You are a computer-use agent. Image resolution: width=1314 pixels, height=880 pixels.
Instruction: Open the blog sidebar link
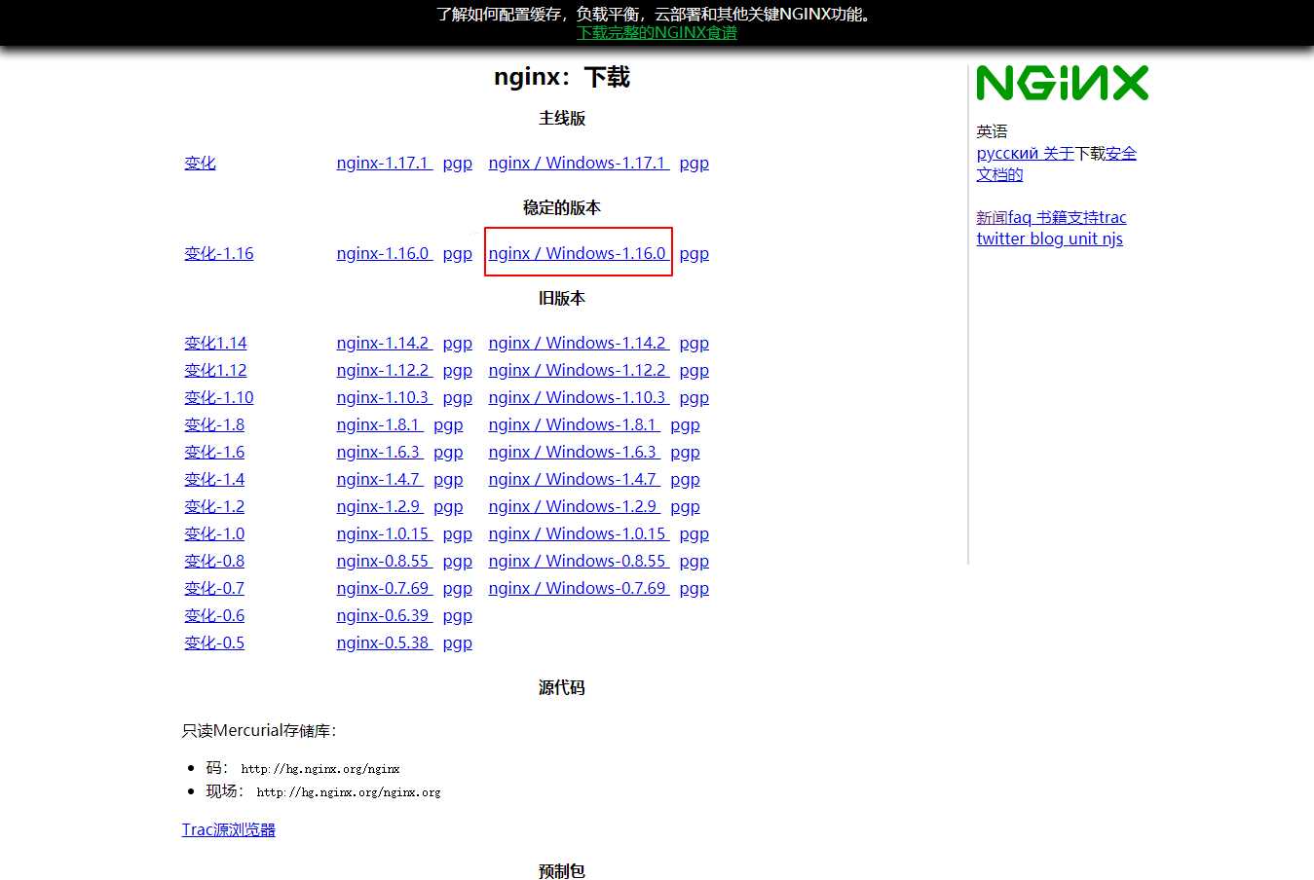[1047, 238]
